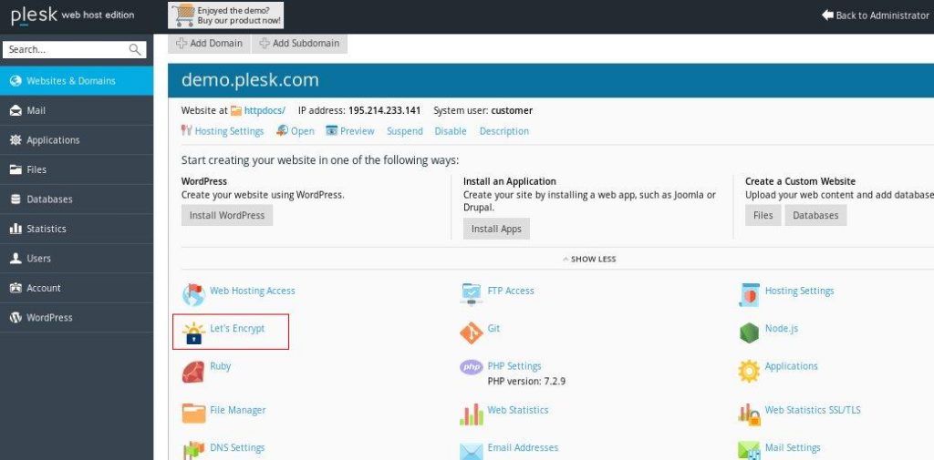The height and width of the screenshot is (460, 934).
Task: Click the Web Statistics chart icon
Action: pos(472,414)
